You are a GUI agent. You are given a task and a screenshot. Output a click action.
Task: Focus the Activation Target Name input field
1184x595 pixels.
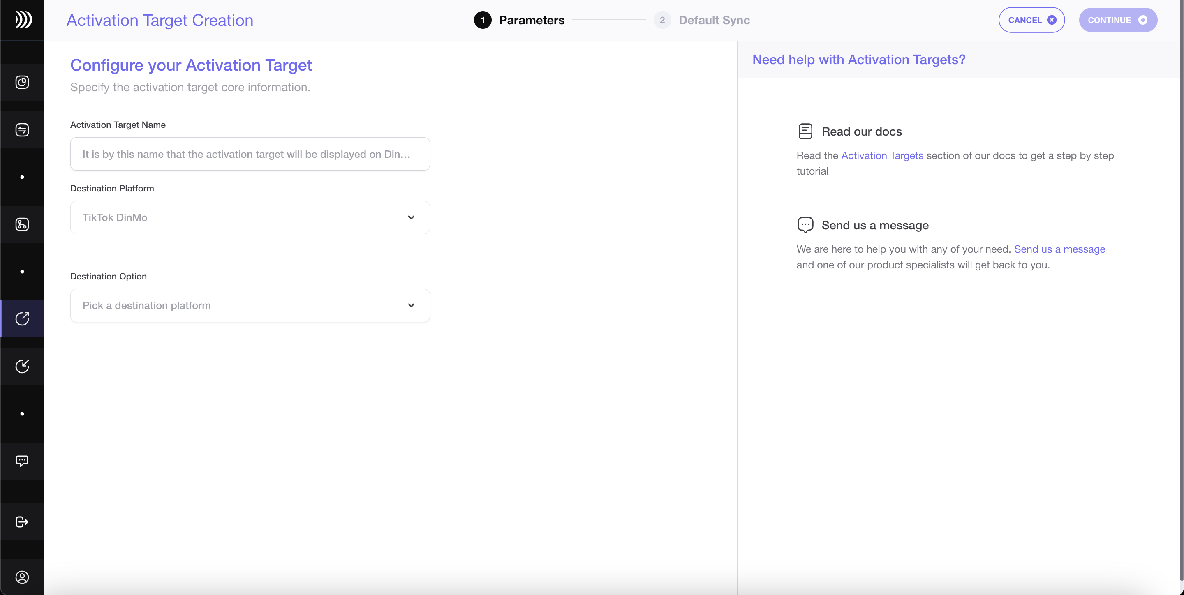click(x=250, y=154)
